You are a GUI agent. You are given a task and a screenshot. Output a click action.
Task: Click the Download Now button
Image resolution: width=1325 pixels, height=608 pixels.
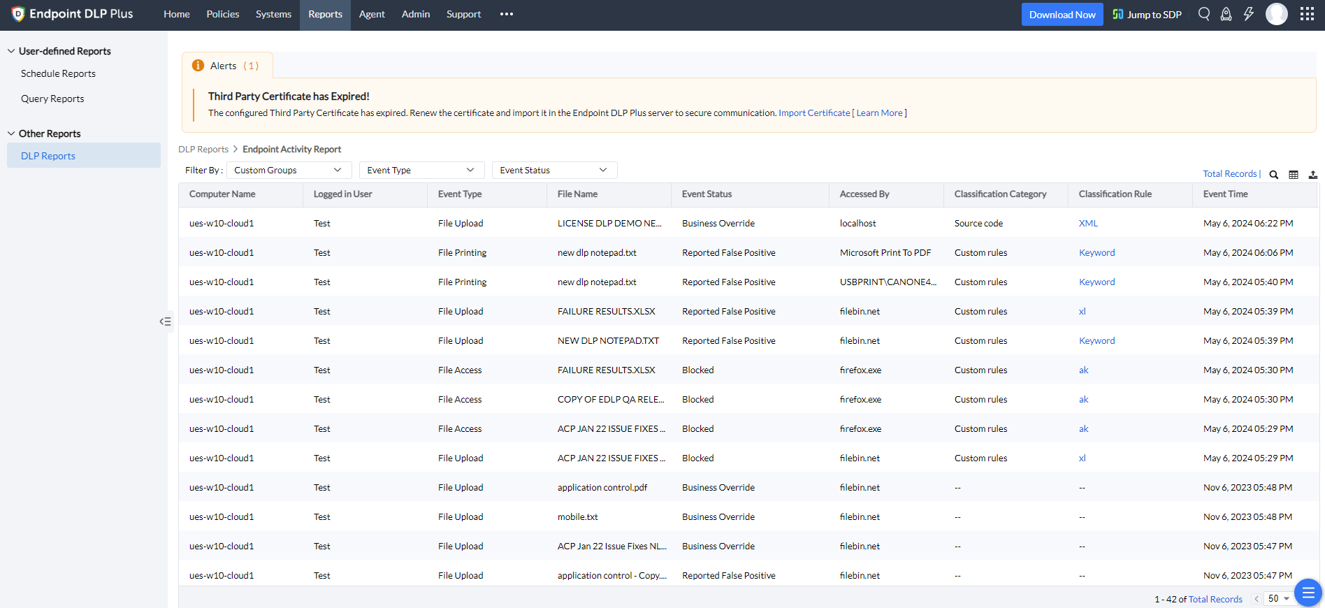[1062, 15]
